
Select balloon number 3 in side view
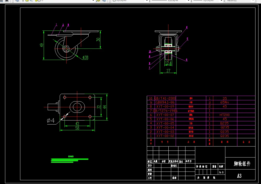coord(68,25)
